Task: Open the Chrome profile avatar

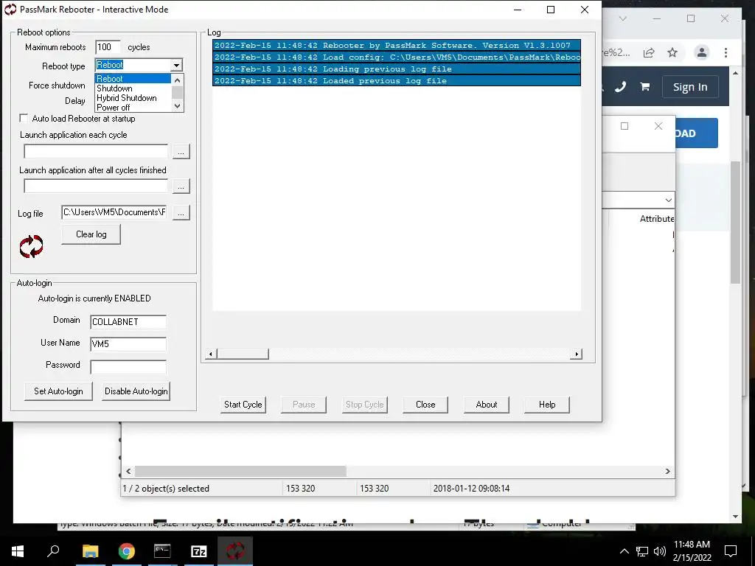Action: click(x=702, y=52)
